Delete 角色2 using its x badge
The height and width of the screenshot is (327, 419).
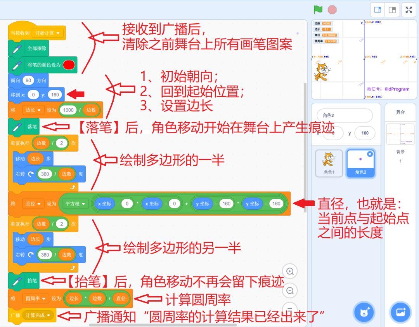[370, 154]
